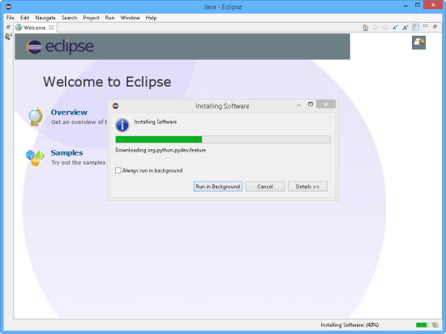
Task: Click the small green progress bar in status bar
Action: [422, 325]
